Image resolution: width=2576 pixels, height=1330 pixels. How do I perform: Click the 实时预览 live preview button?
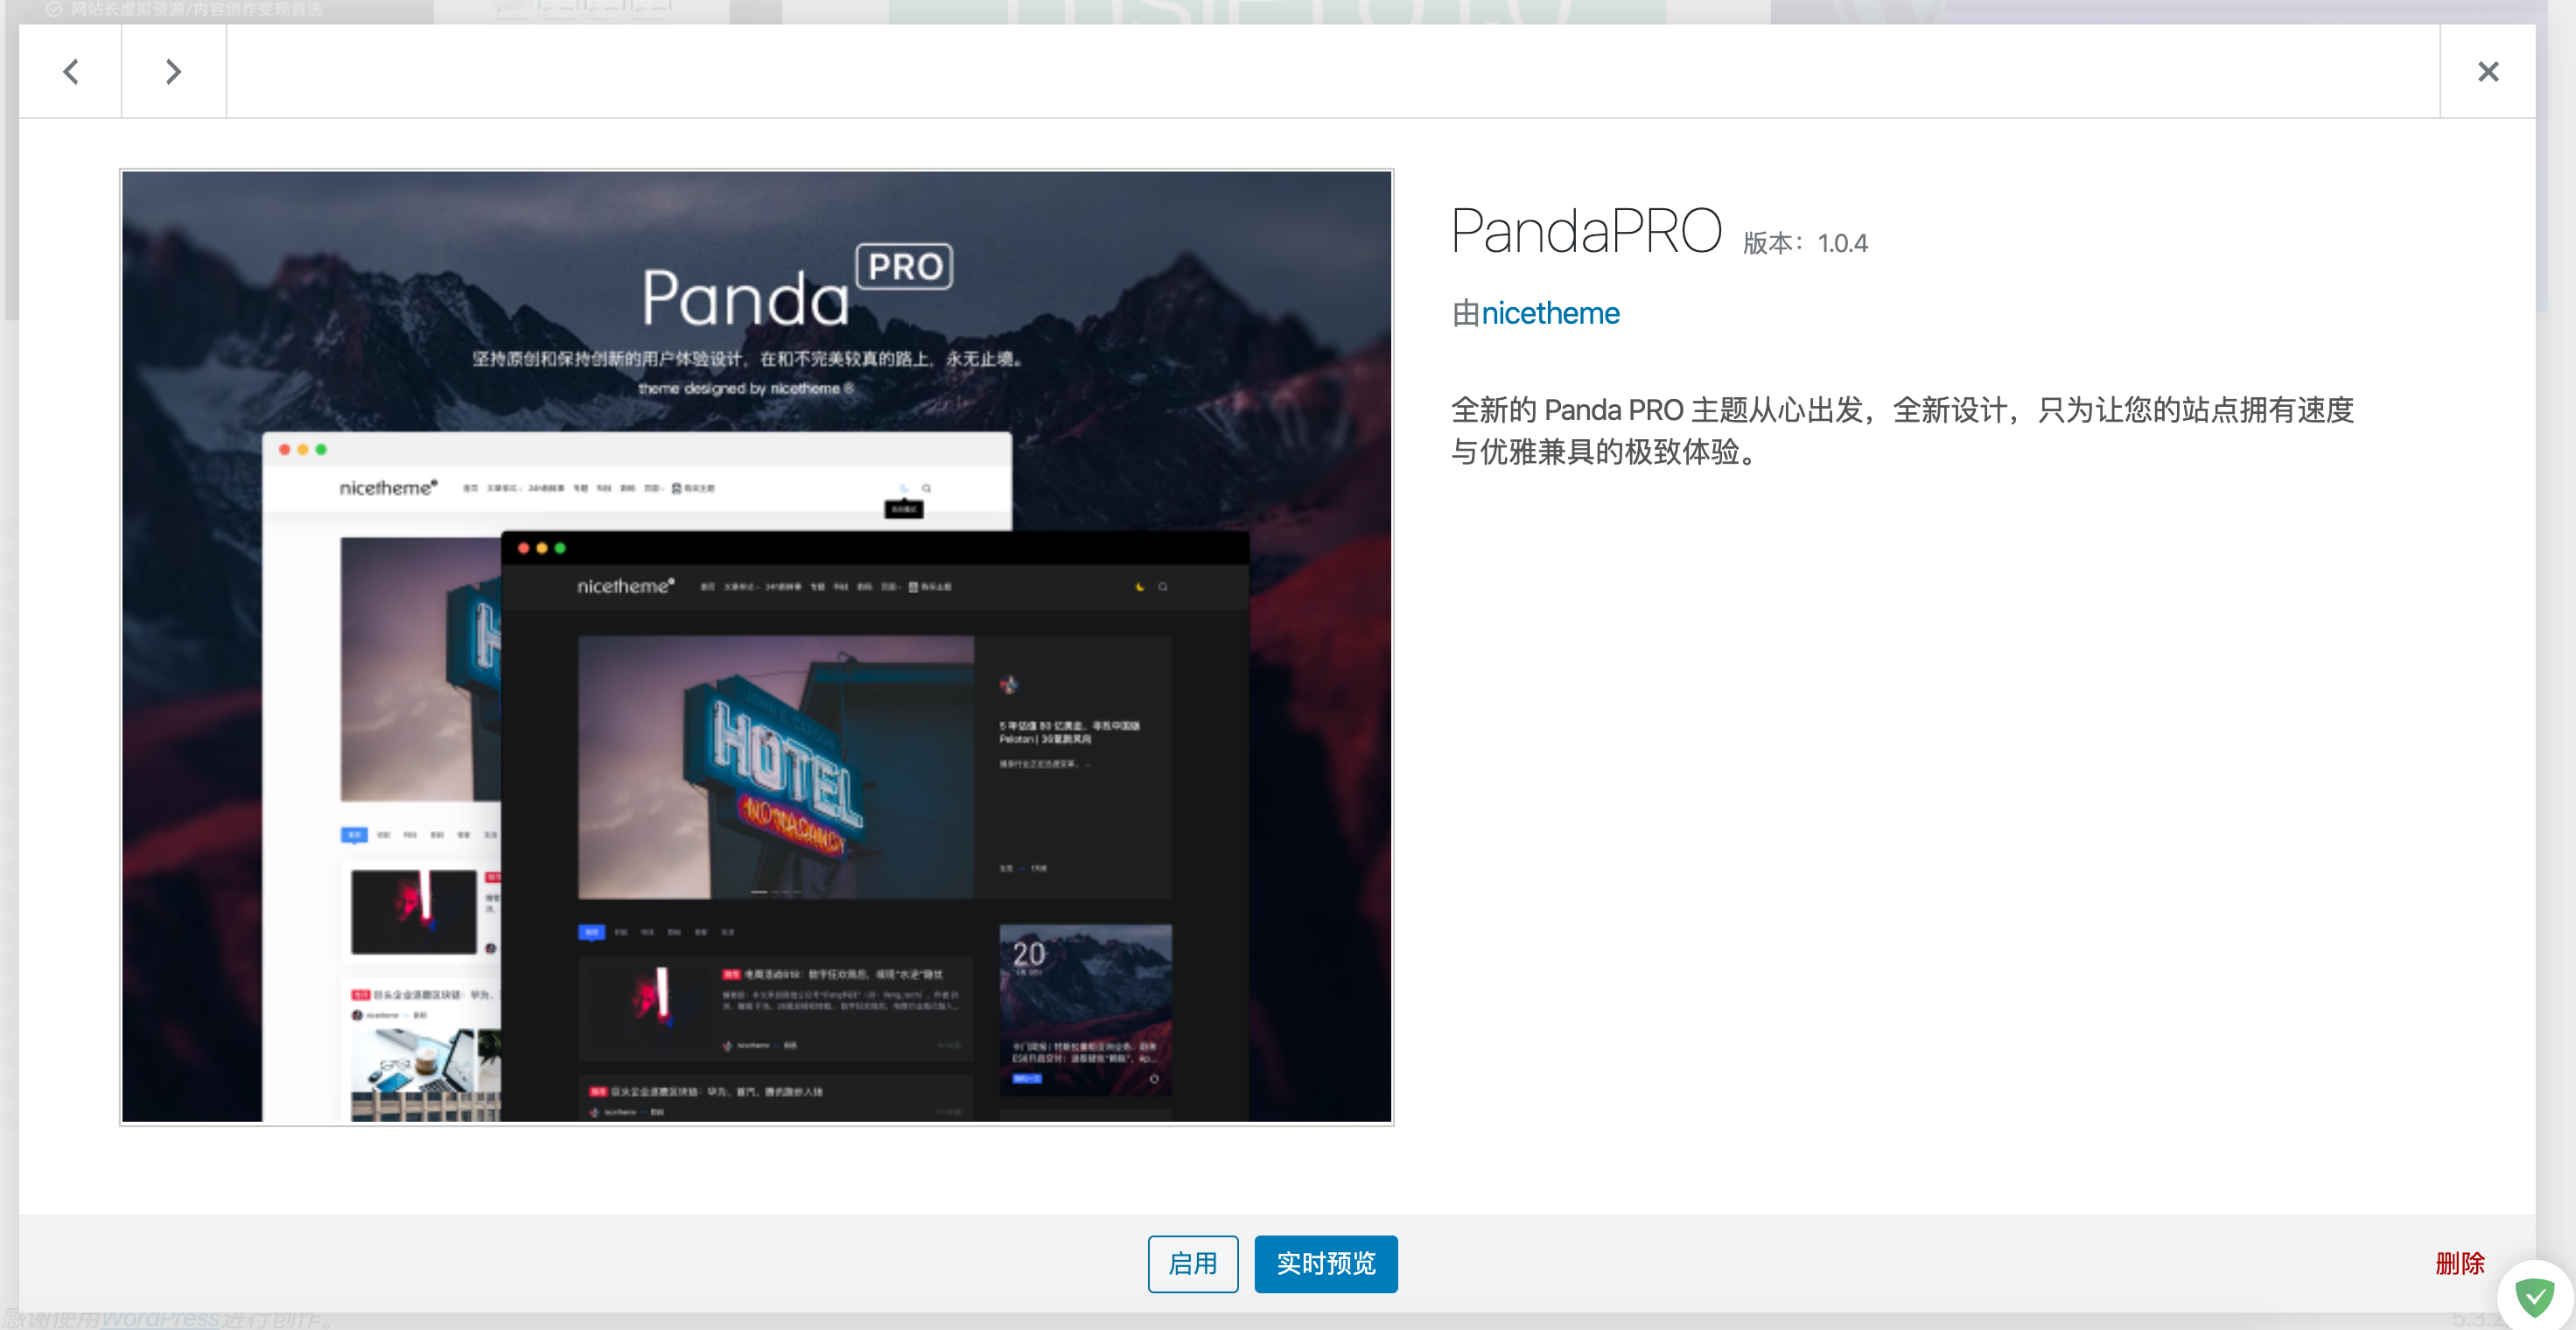pos(1326,1264)
